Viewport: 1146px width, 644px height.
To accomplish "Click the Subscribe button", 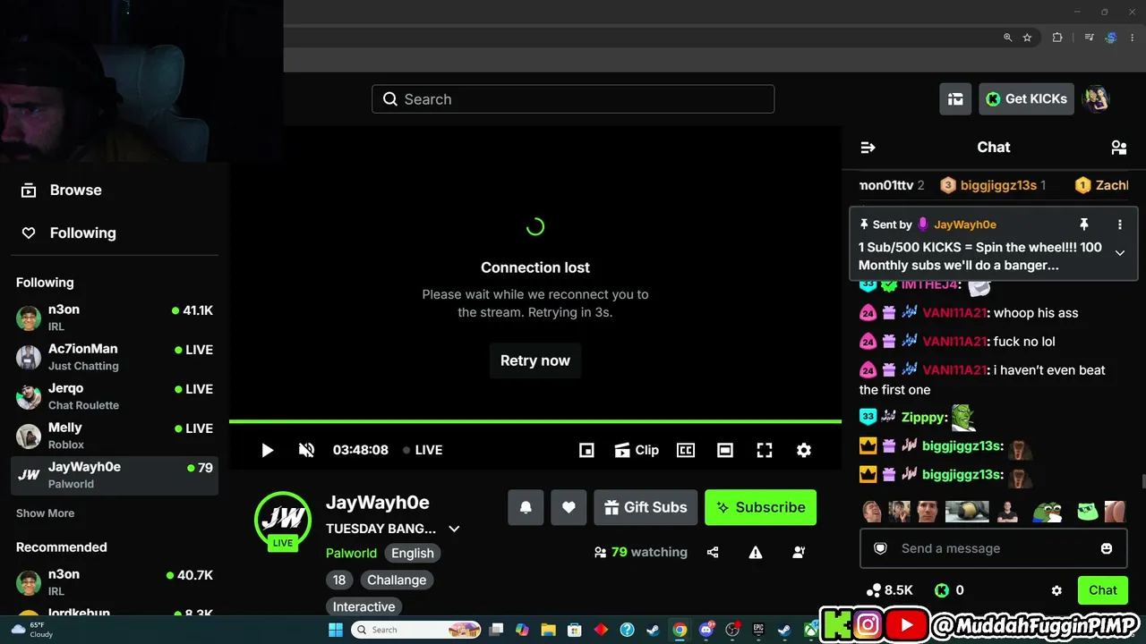I will point(760,507).
